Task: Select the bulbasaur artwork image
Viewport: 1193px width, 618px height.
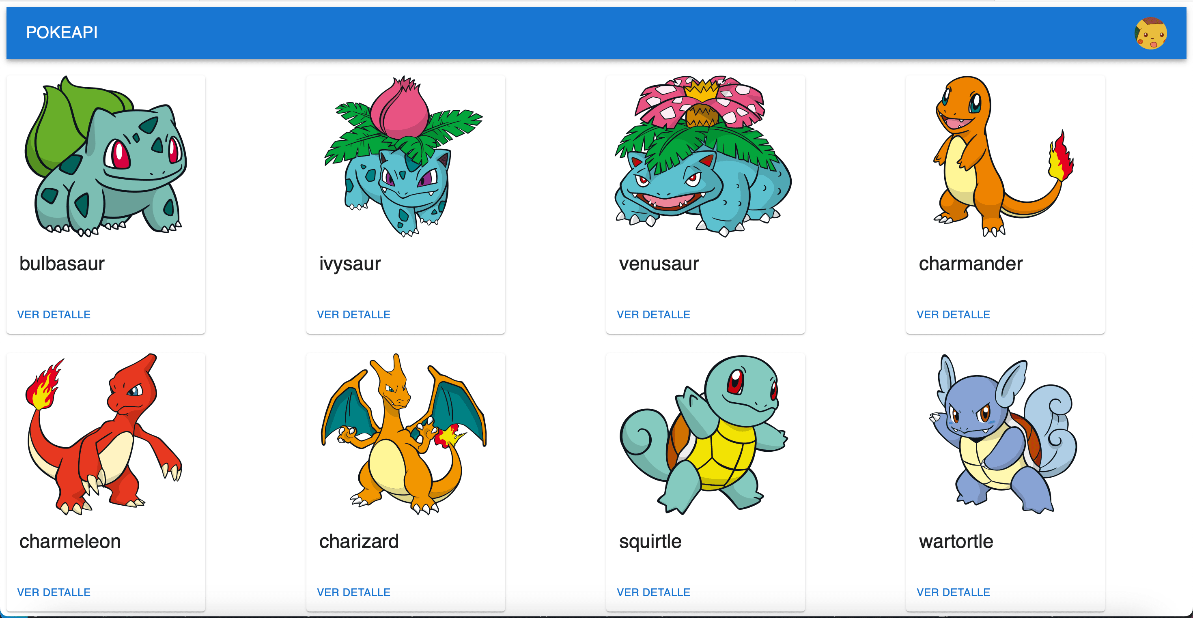Action: tap(106, 157)
